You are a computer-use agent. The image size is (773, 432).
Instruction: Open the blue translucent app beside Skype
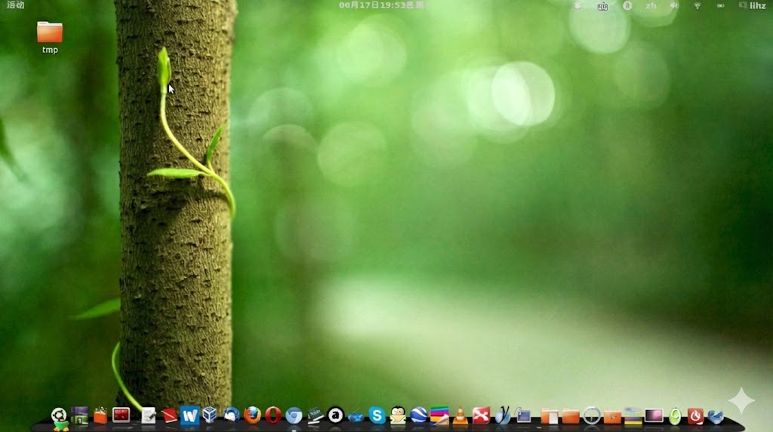(356, 417)
